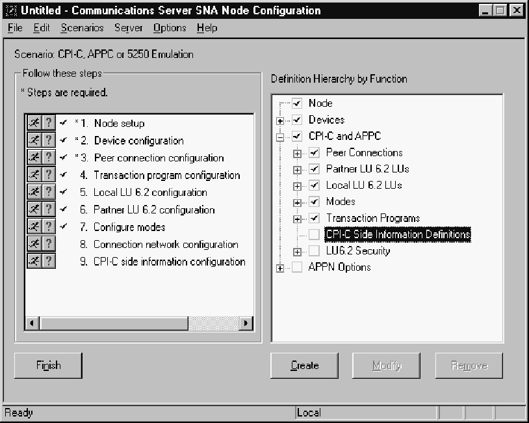The width and height of the screenshot is (529, 423).
Task: Select CPI-C Side Information Definitions tree item
Action: (398, 234)
